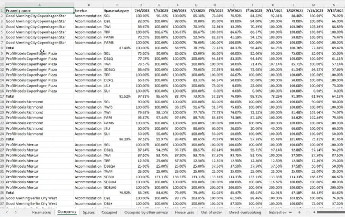Screen dimensions: 345x217
Task: Click the Service header cell
Action: point(89,10)
